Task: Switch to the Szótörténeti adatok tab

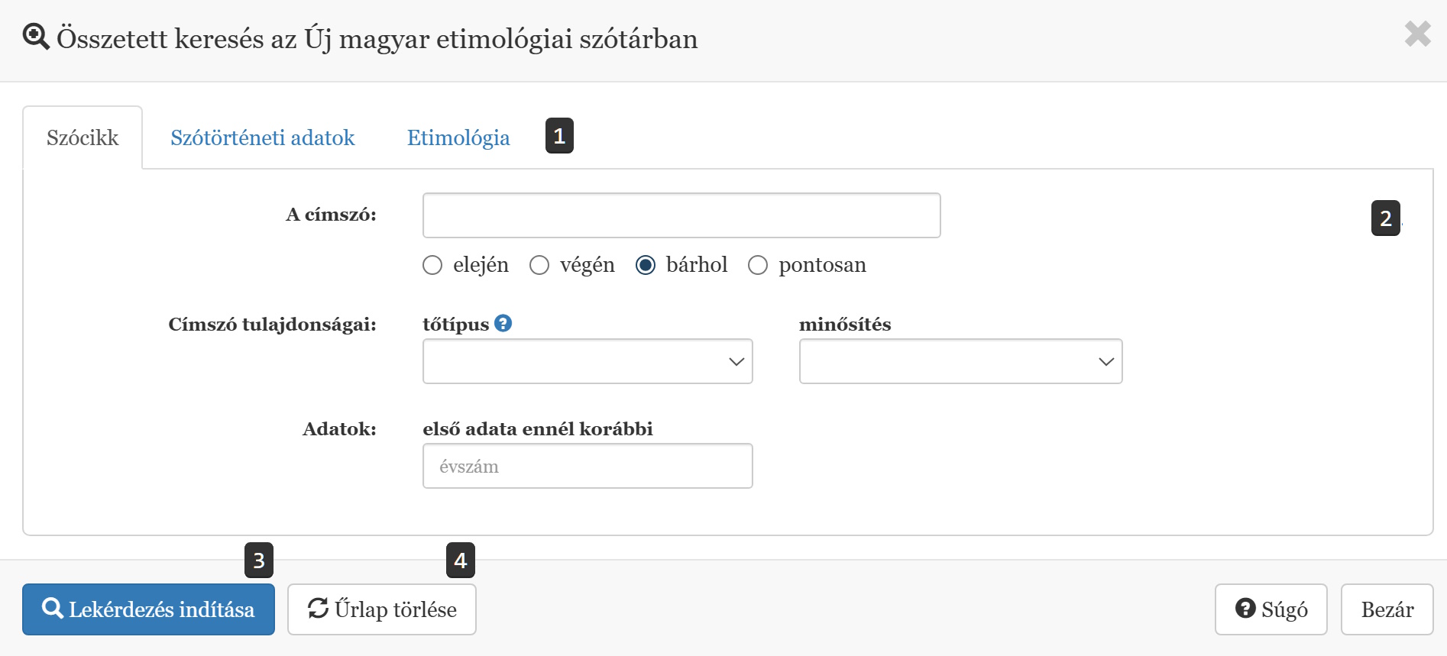Action: pos(262,137)
